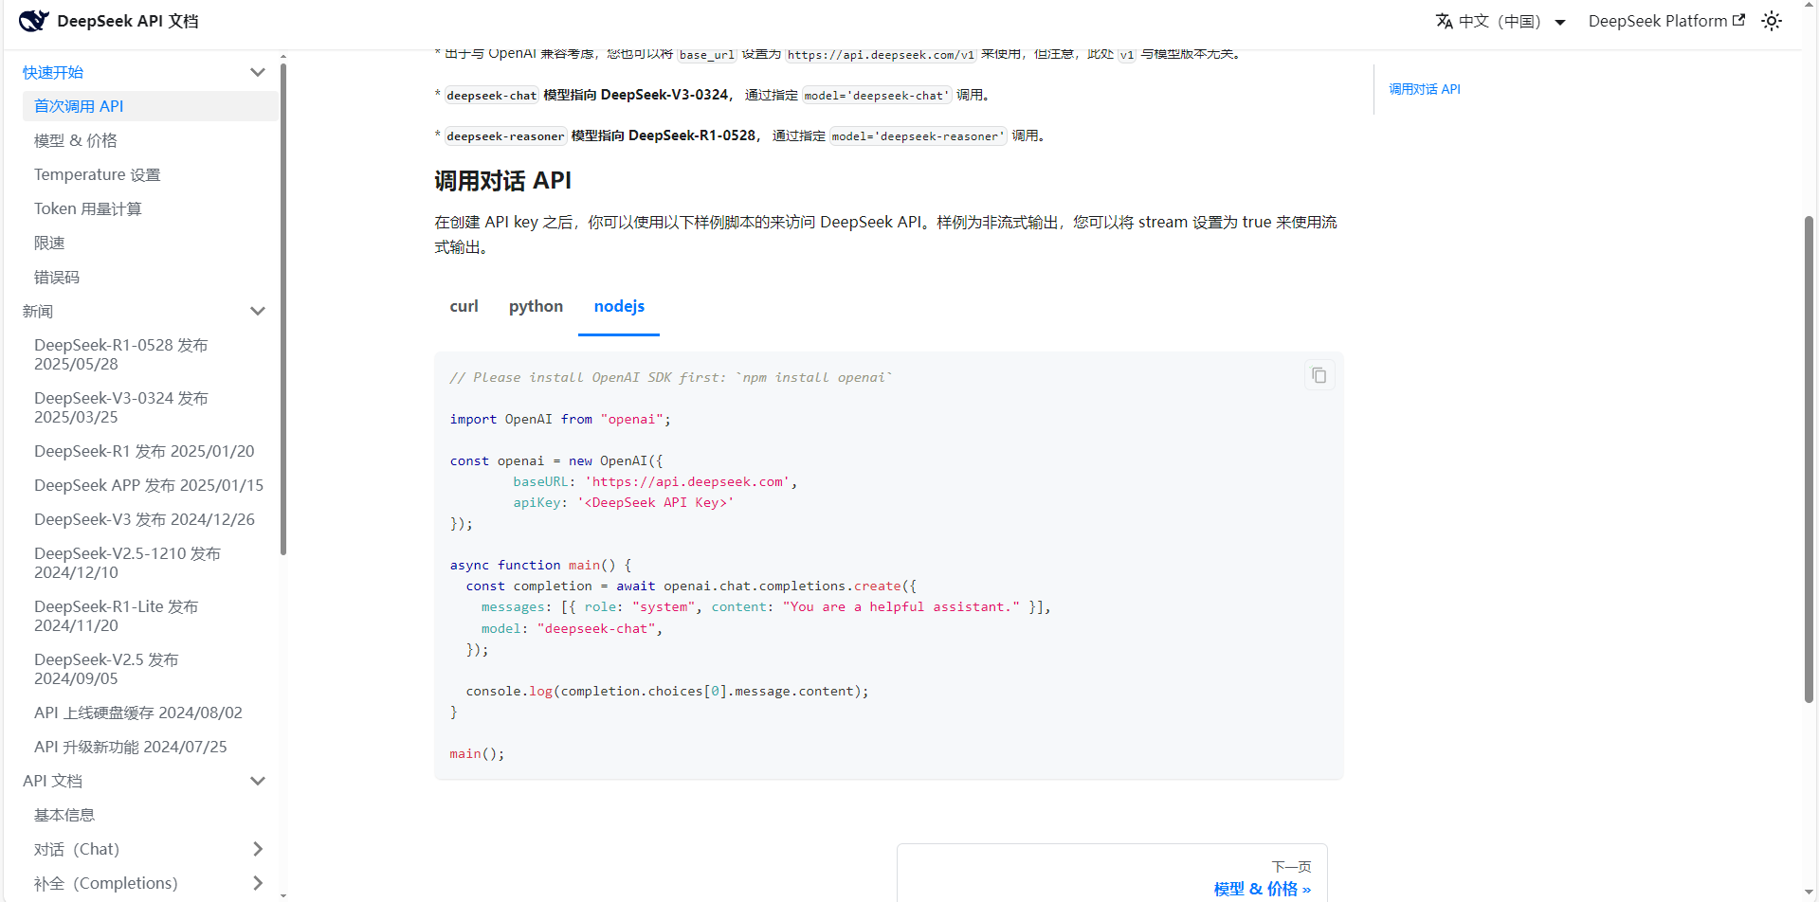
Task: Click the console.log line in code
Action: click(667, 691)
